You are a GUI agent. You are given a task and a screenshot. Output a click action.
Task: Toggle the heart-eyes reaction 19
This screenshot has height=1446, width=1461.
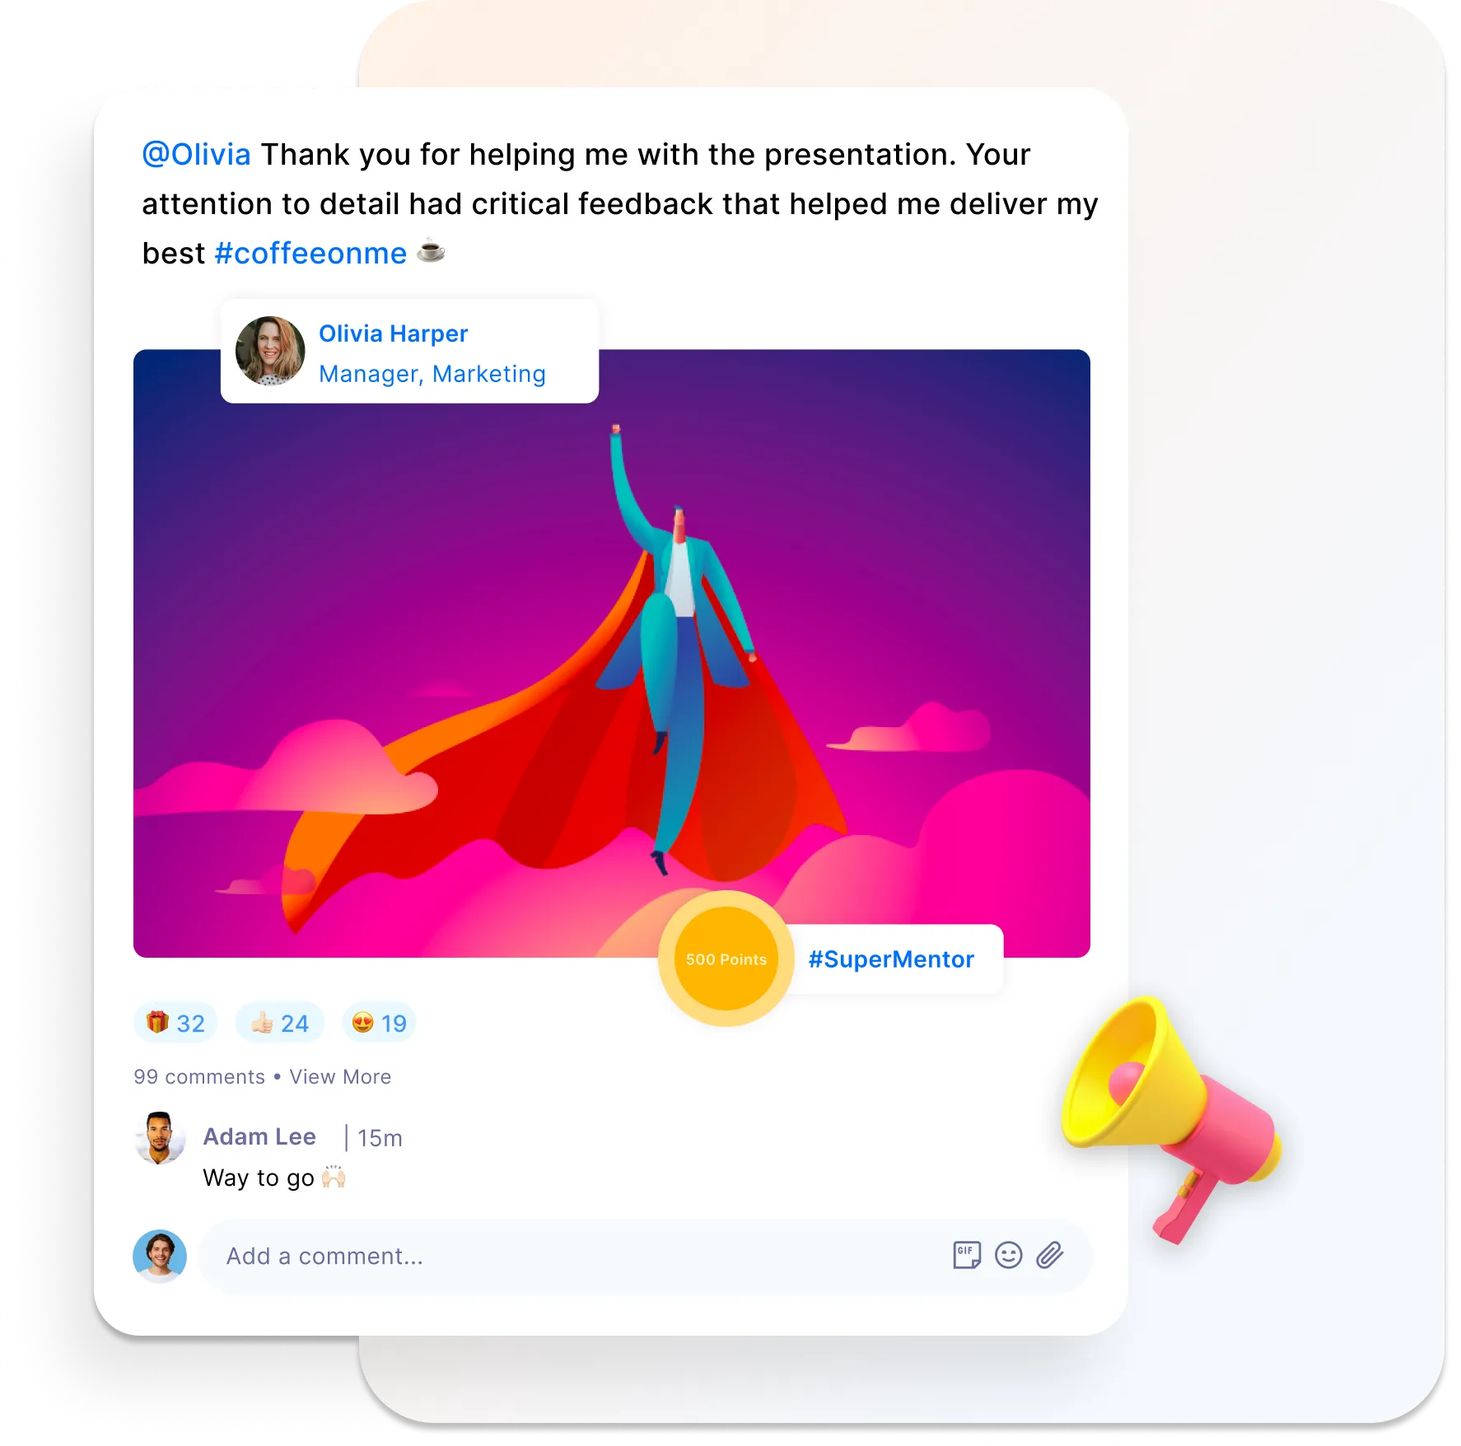pyautogui.click(x=379, y=1023)
